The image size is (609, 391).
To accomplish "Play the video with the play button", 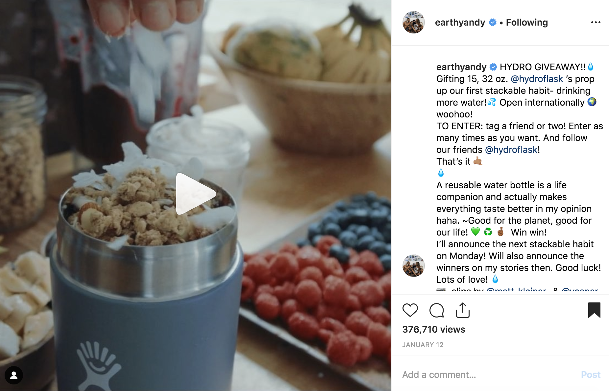I will tap(196, 194).
